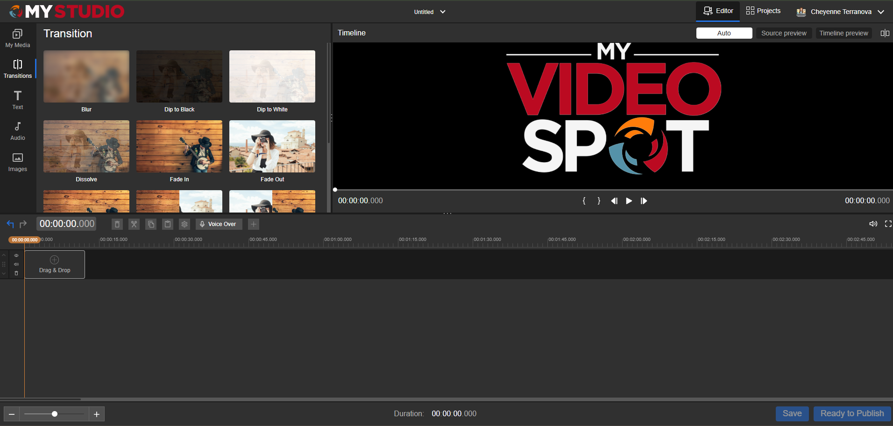Select the Dissolve transition thumbnail
The height and width of the screenshot is (426, 893).
coord(86,146)
